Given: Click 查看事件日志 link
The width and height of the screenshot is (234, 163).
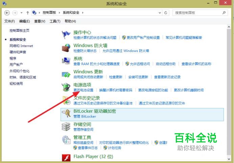Looking at the screenshot, I should pyautogui.click(x=88, y=148).
